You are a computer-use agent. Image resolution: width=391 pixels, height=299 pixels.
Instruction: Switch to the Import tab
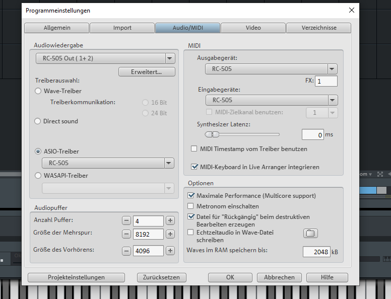tap(122, 28)
